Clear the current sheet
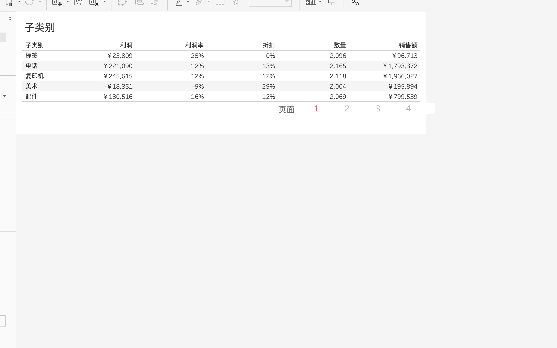Screen dimensions: 557x348 click(x=94, y=3)
